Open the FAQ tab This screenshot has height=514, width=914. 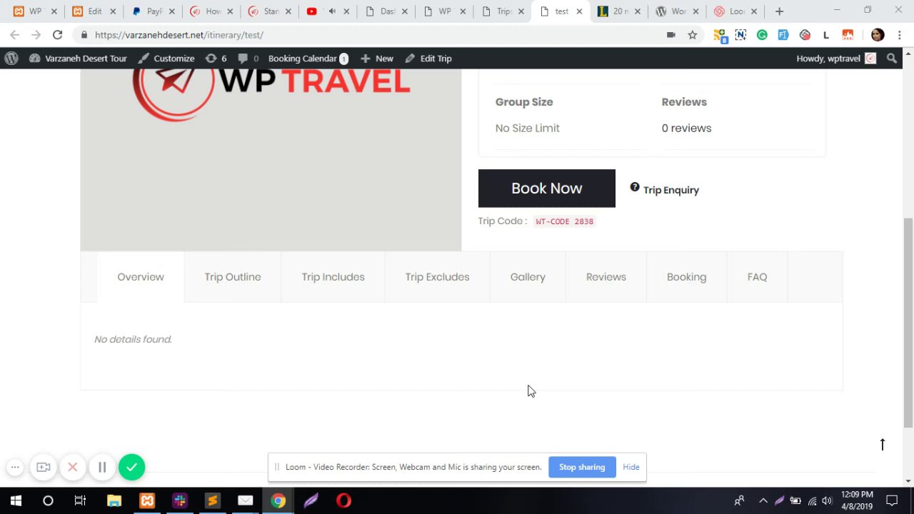757,277
